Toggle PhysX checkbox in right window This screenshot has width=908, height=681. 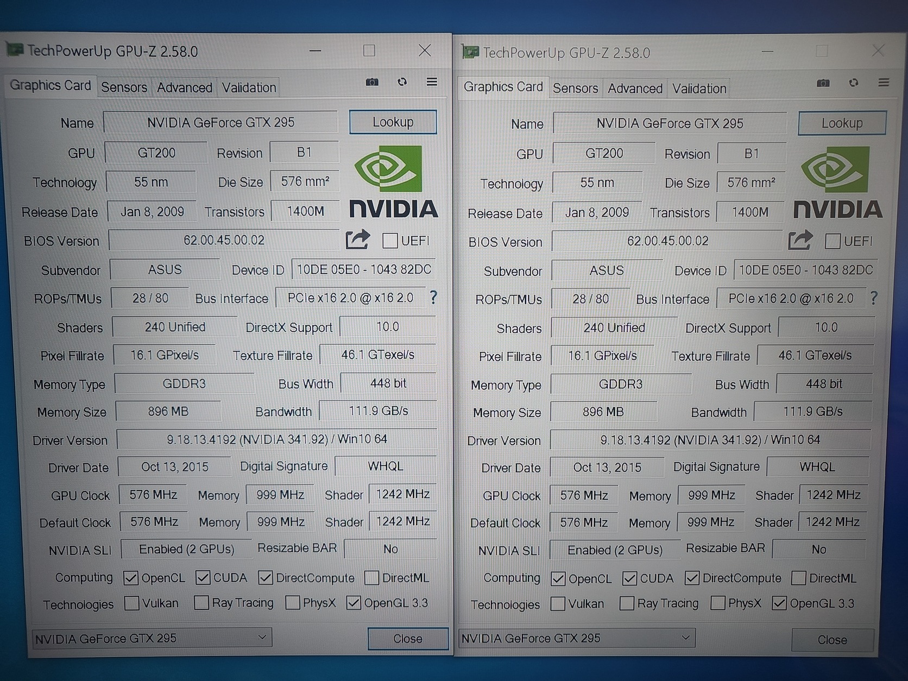click(718, 603)
